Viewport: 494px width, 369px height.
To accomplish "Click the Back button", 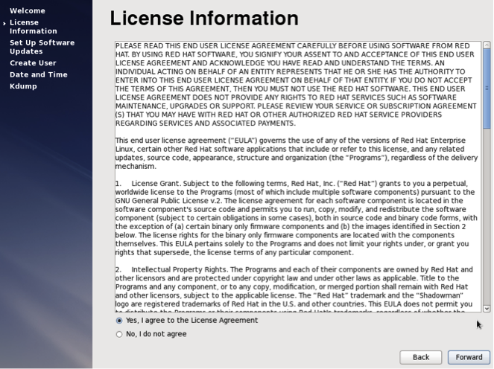I will pyautogui.click(x=420, y=357).
